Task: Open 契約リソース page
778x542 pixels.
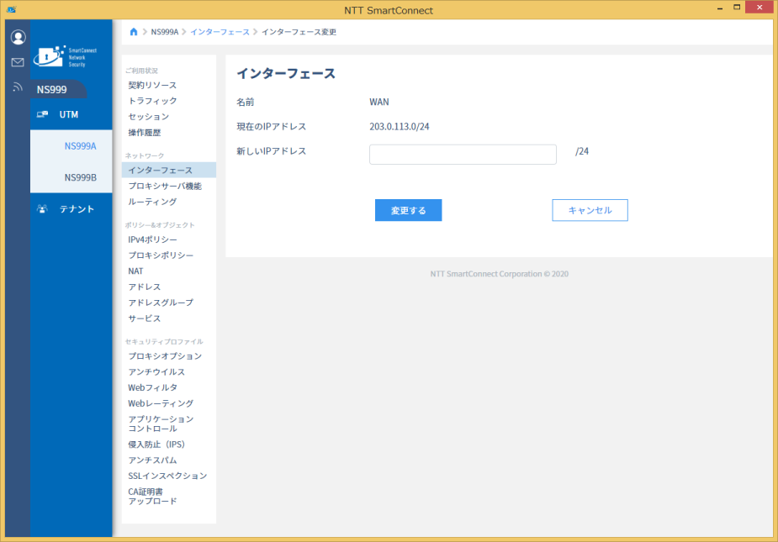Action: (x=152, y=86)
